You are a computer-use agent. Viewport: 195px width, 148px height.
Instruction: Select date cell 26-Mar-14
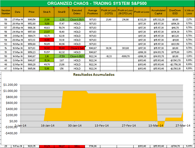point(17,23)
